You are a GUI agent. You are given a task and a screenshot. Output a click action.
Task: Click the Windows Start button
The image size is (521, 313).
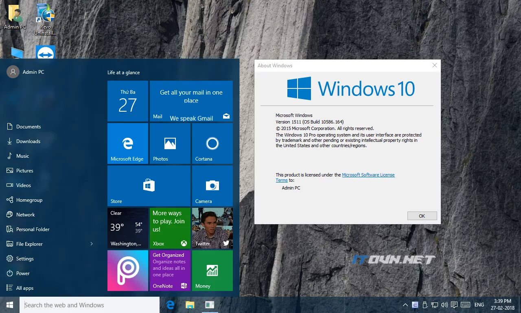[x=10, y=305]
